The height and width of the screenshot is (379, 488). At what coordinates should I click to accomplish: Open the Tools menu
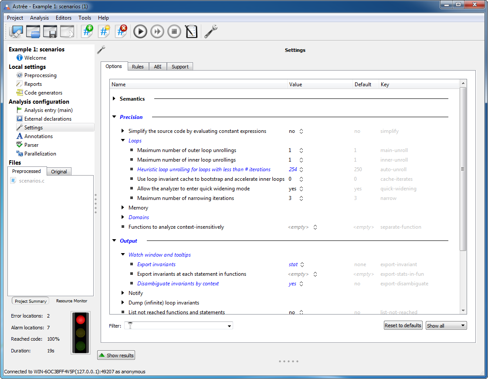85,18
